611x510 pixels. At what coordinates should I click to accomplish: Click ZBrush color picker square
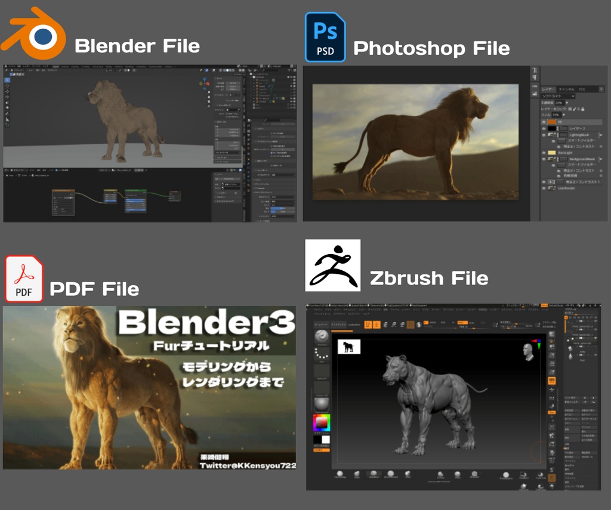322,423
